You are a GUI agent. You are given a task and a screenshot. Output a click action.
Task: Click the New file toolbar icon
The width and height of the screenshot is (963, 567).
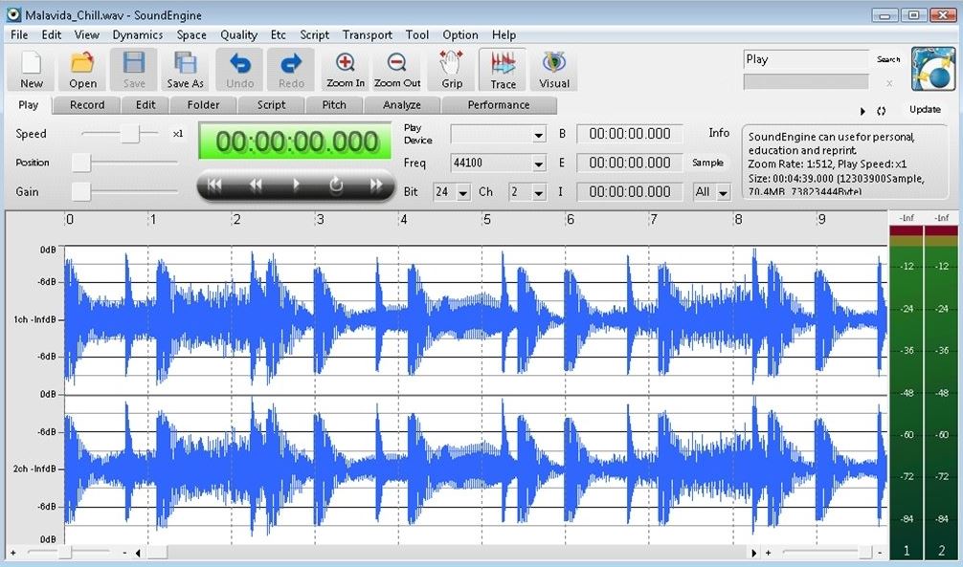point(32,70)
